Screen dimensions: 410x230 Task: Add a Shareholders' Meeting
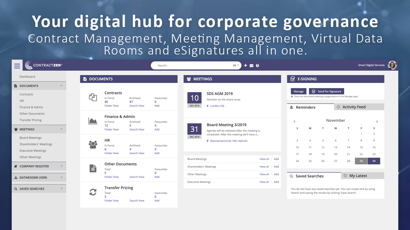[276, 167]
